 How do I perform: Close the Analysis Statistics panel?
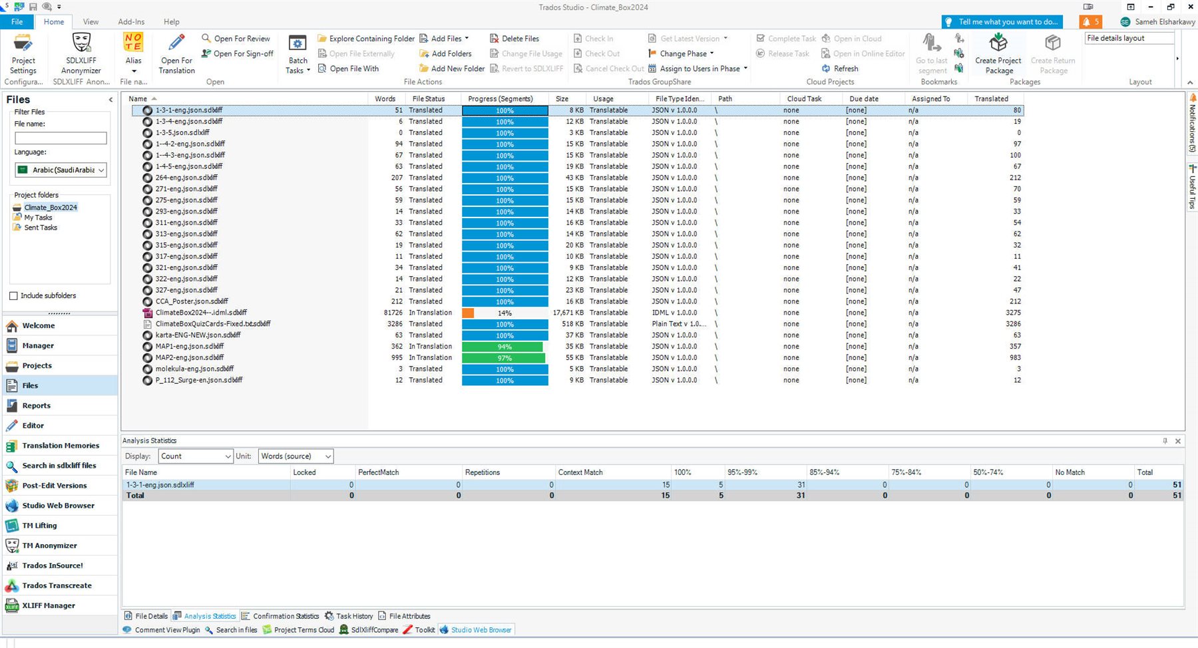pos(1178,441)
